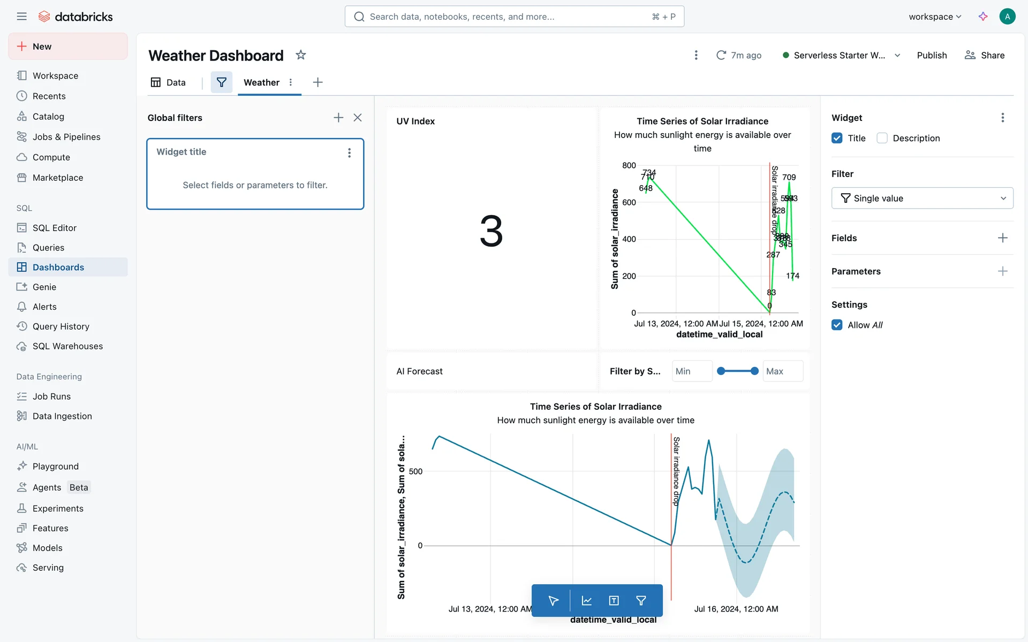Click the range slider right handle
The height and width of the screenshot is (642, 1028).
754,371
